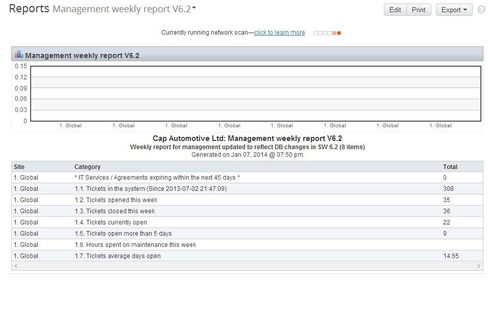Open the Export dropdown
The width and height of the screenshot is (488, 311).
click(x=453, y=9)
